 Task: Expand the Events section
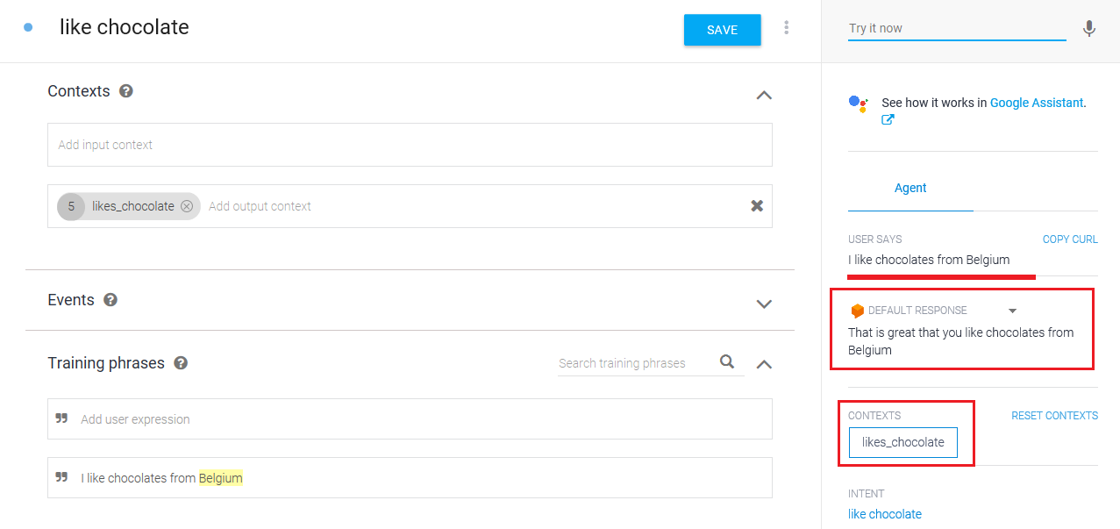click(764, 304)
